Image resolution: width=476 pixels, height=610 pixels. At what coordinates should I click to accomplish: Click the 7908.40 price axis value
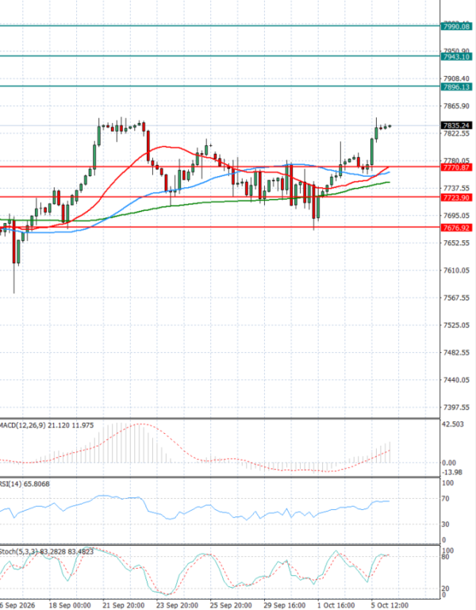pyautogui.click(x=456, y=79)
